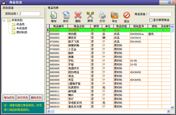Click the app icon in title bar

4,2
